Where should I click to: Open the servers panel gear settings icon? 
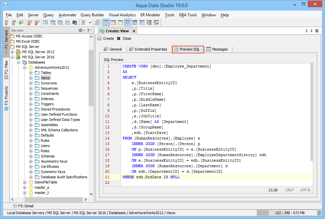[x=81, y=30]
